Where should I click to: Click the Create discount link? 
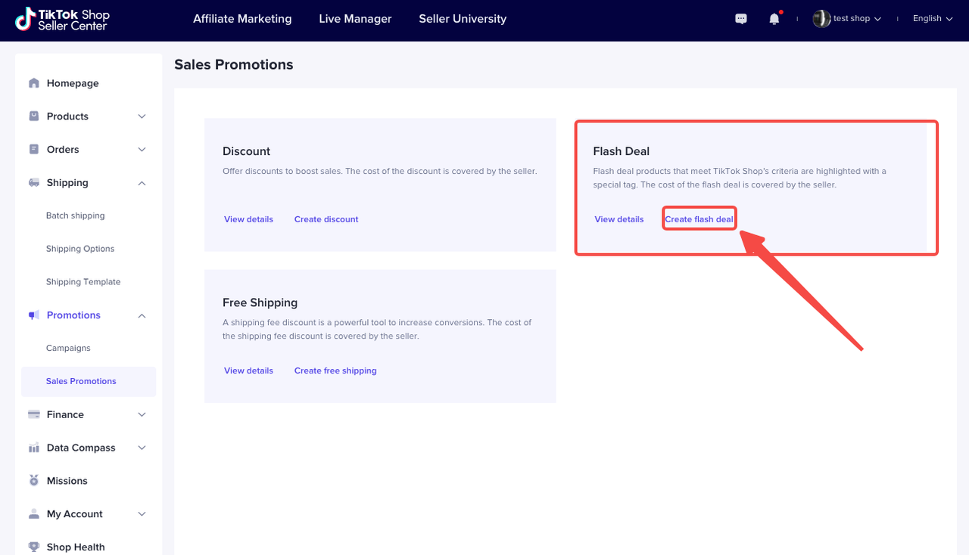(x=326, y=219)
